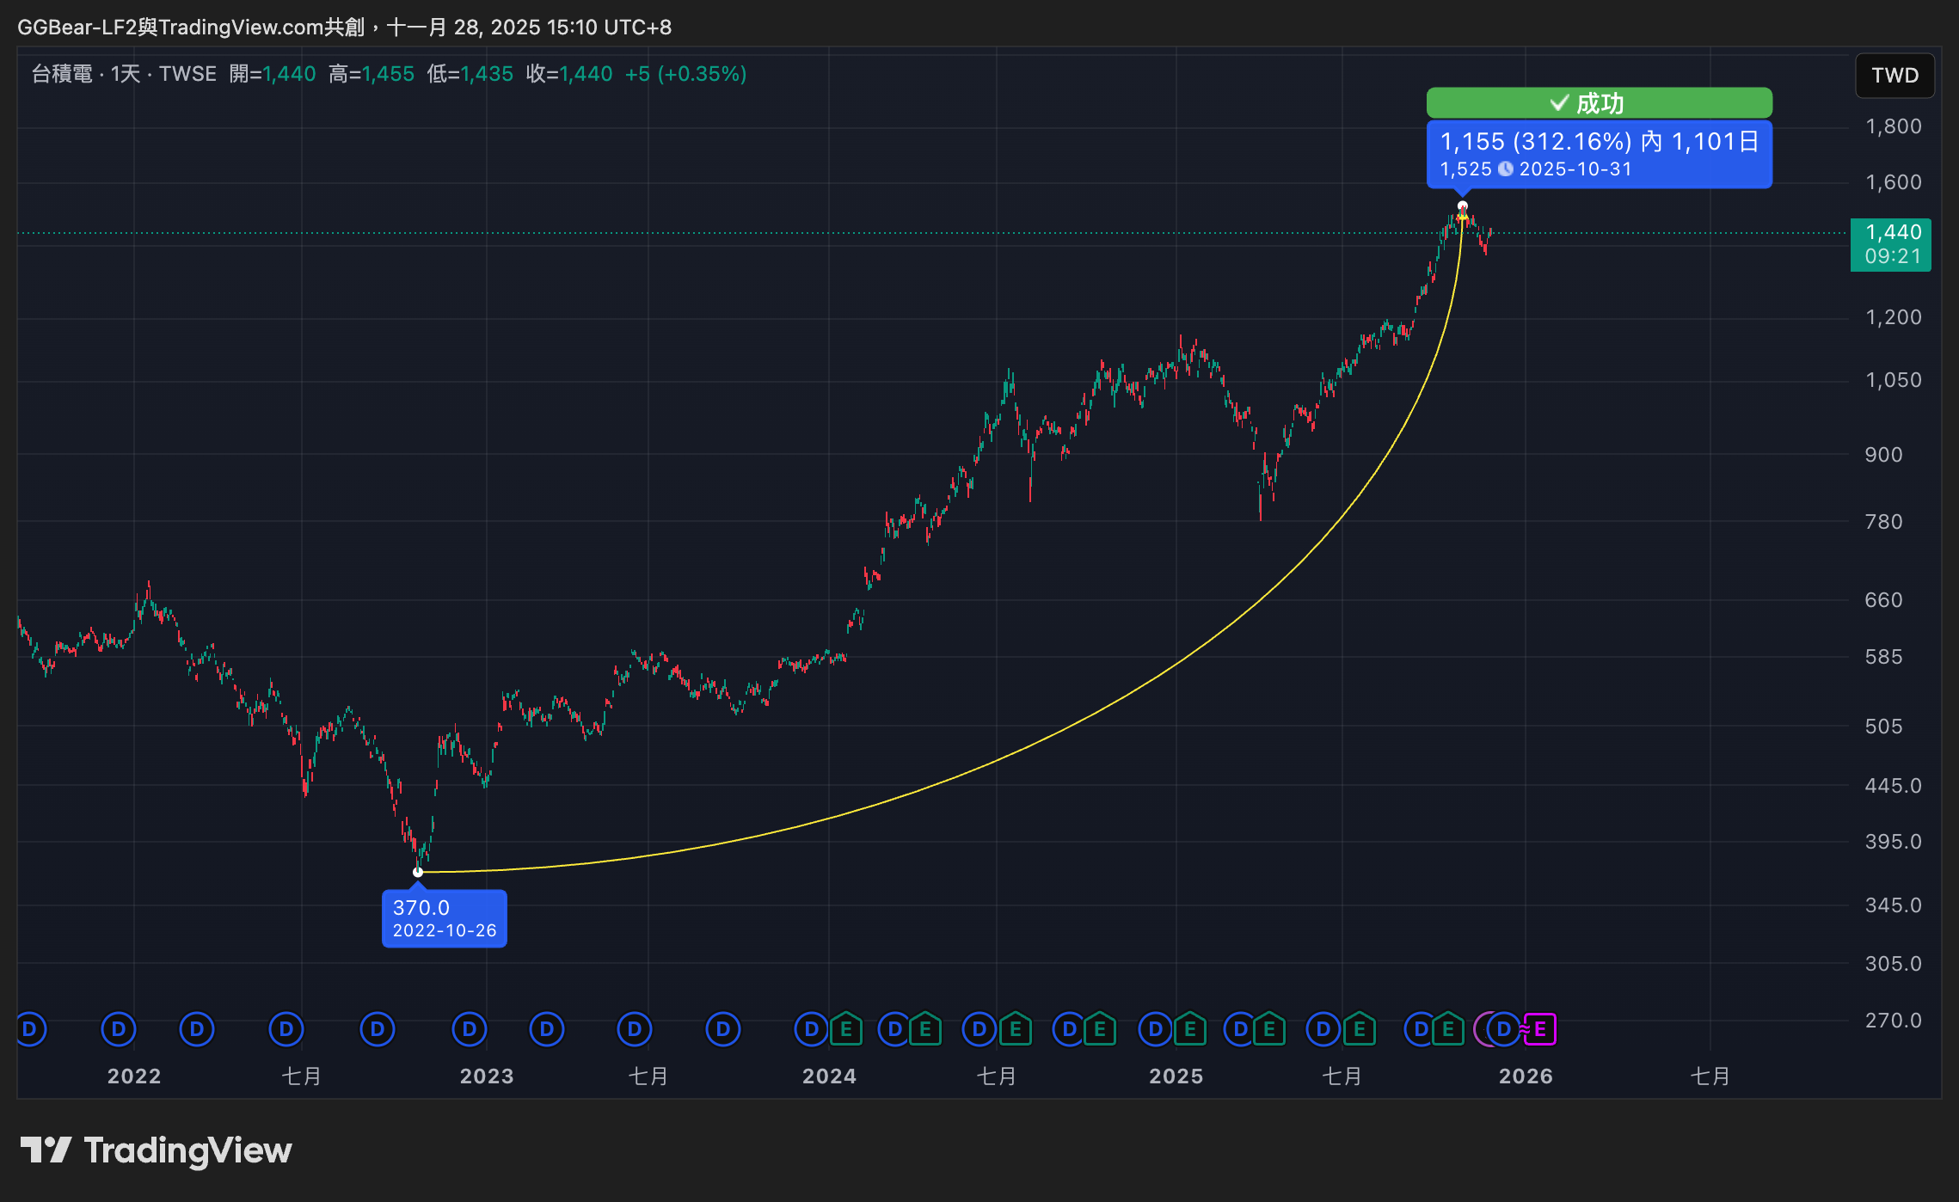The width and height of the screenshot is (1959, 1202).
Task: Click the green 成功 success banner
Action: tap(1599, 103)
